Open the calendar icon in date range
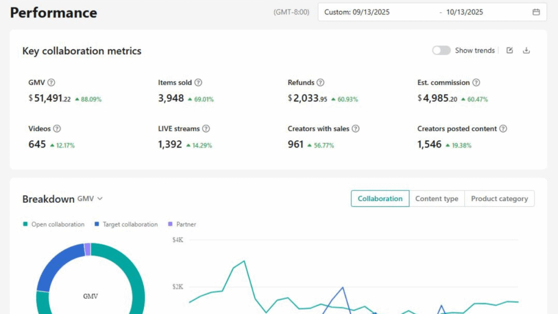The image size is (558, 314). click(x=536, y=12)
